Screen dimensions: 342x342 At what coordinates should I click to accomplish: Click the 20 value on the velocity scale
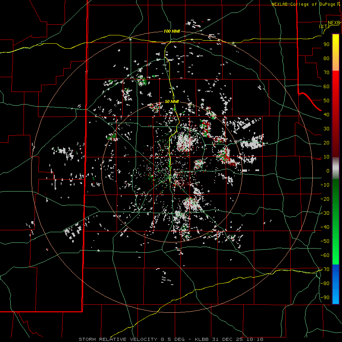326,143
